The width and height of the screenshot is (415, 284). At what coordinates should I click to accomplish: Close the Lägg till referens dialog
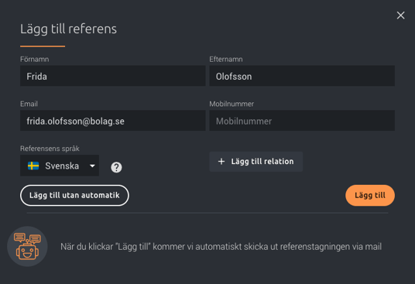[400, 15]
